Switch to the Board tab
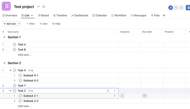The height and width of the screenshot is (109, 190). click(44, 15)
